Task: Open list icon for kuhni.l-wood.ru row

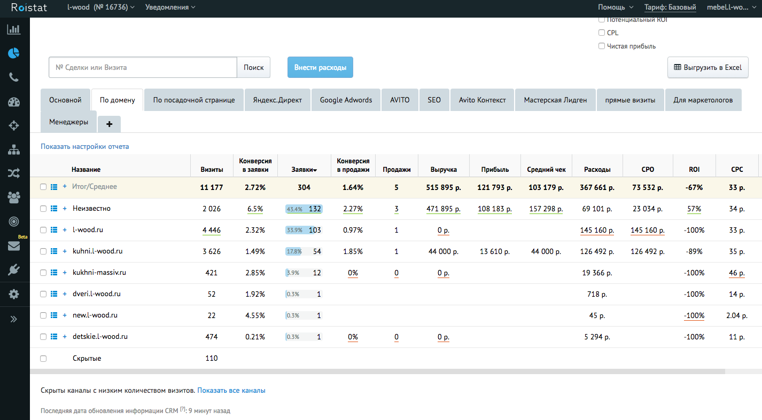Action: pos(53,251)
